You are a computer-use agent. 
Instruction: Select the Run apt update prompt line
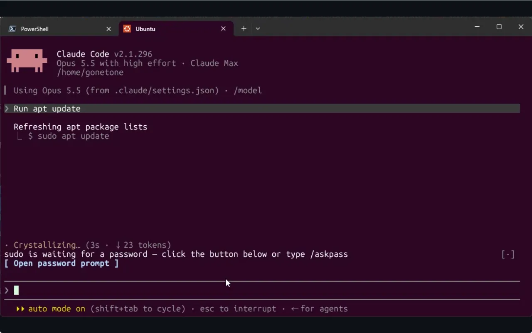click(262, 109)
